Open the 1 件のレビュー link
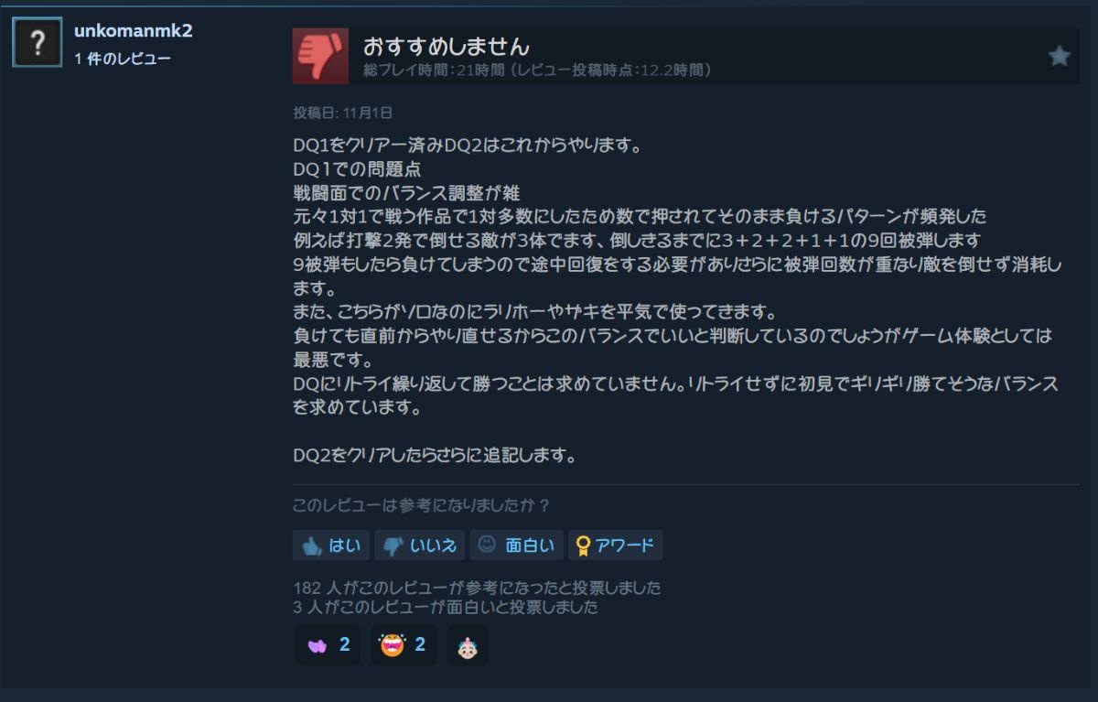 pos(123,59)
